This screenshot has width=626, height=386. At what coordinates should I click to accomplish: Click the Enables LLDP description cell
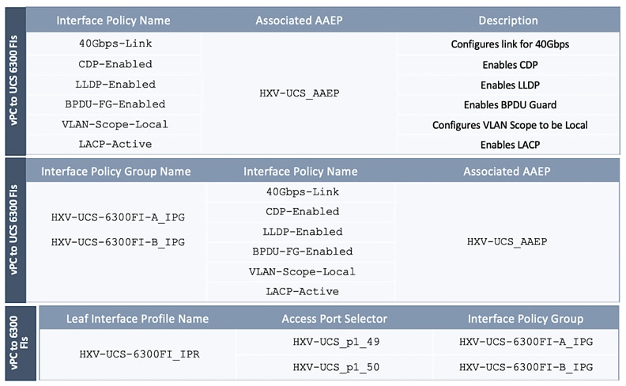510,85
